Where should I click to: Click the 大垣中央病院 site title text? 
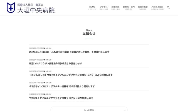[36, 10]
